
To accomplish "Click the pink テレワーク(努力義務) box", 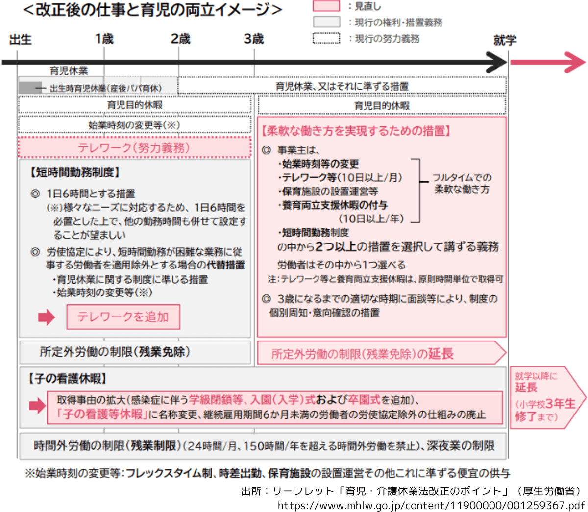I will 135,147.
